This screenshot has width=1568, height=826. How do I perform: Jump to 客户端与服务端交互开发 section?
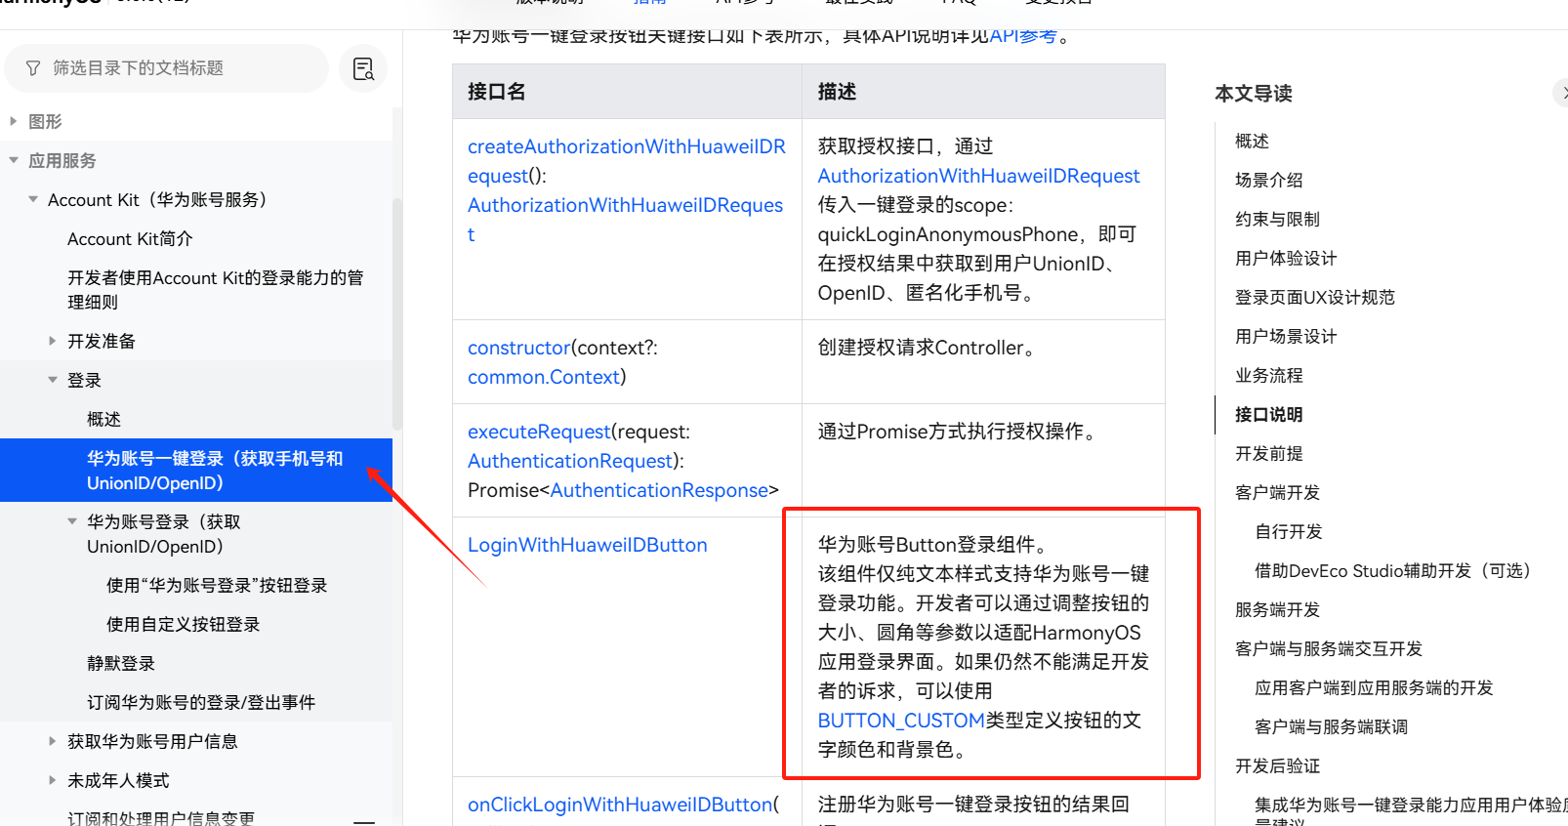[x=1329, y=648]
